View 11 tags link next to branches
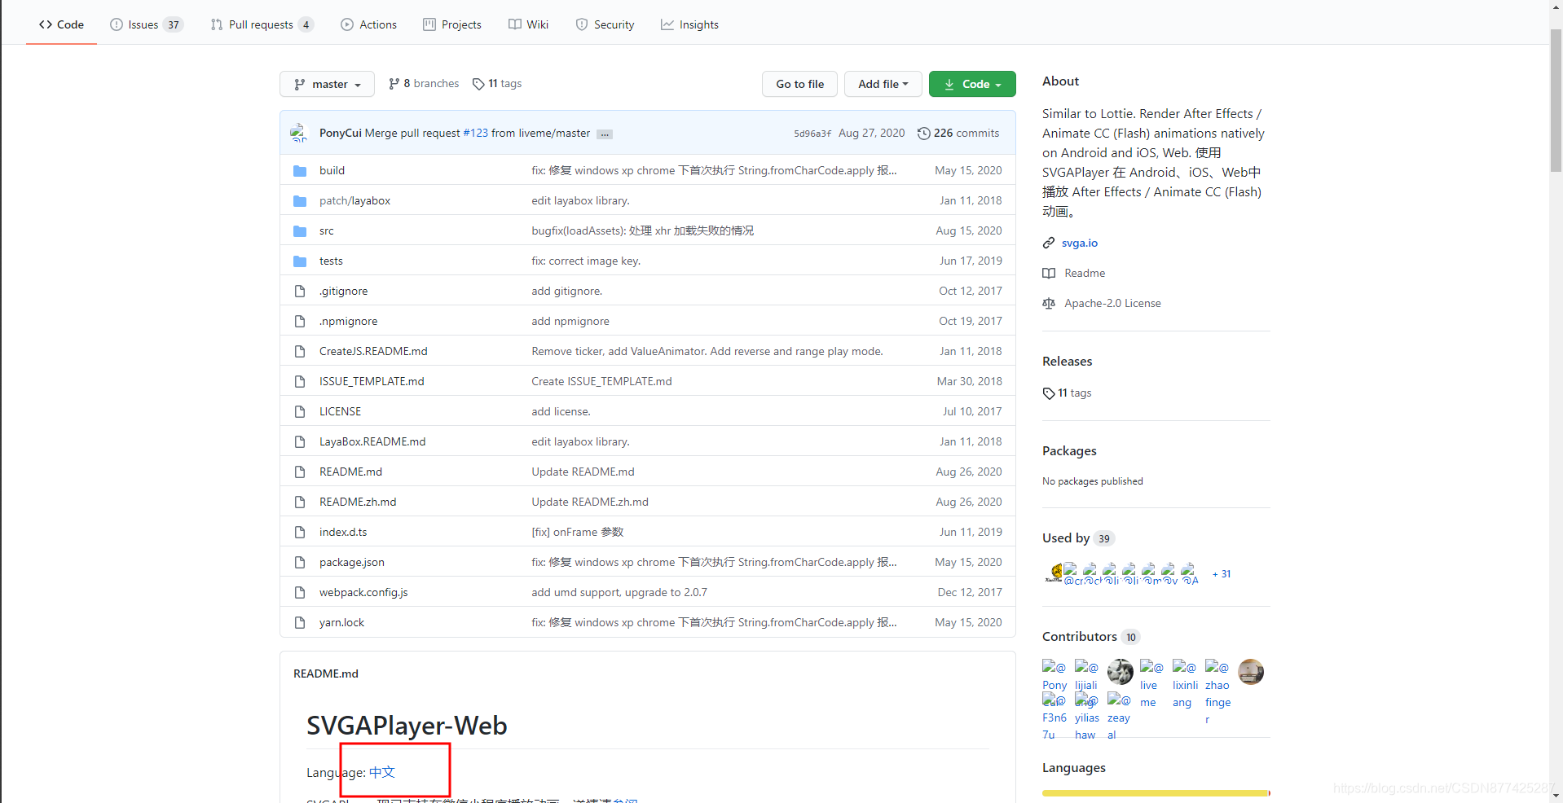The height and width of the screenshot is (803, 1563). click(x=497, y=83)
